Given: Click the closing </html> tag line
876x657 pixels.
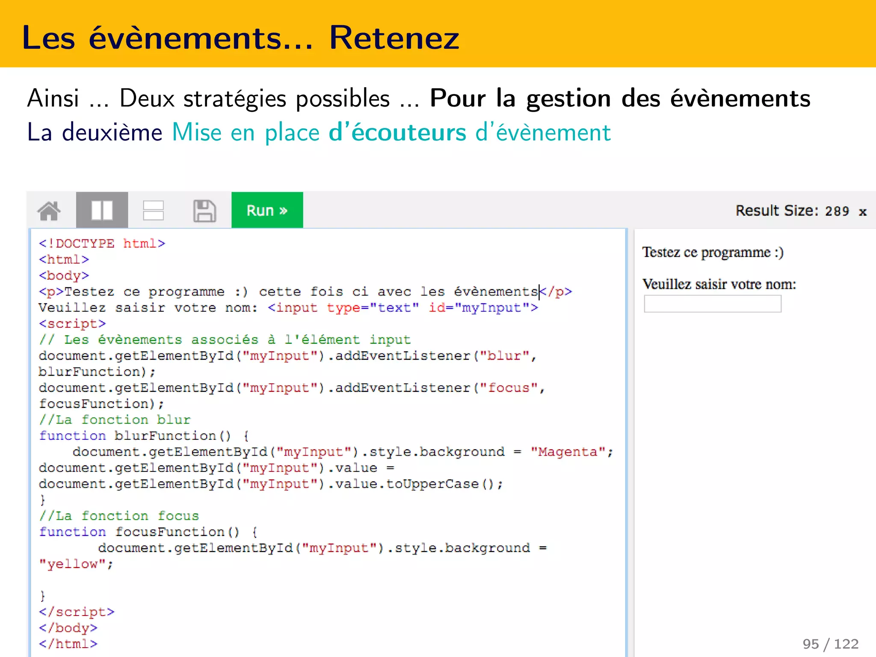Looking at the screenshot, I should tap(68, 644).
